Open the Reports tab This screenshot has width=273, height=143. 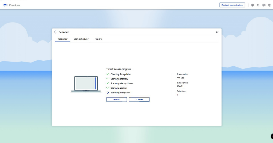pos(98,39)
